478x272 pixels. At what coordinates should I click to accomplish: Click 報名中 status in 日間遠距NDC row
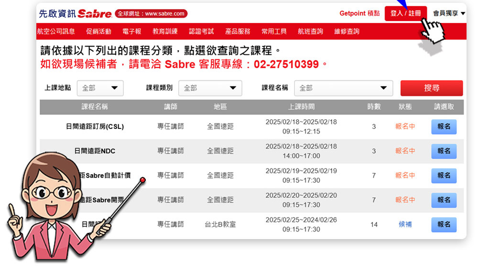tap(405, 151)
